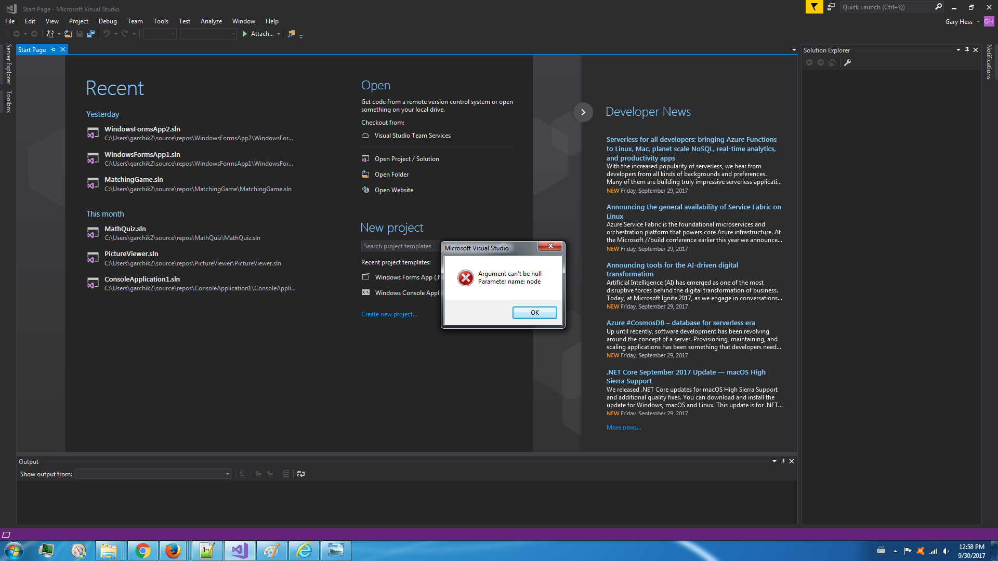
Task: Open the Notifications side tab
Action: [x=989, y=62]
